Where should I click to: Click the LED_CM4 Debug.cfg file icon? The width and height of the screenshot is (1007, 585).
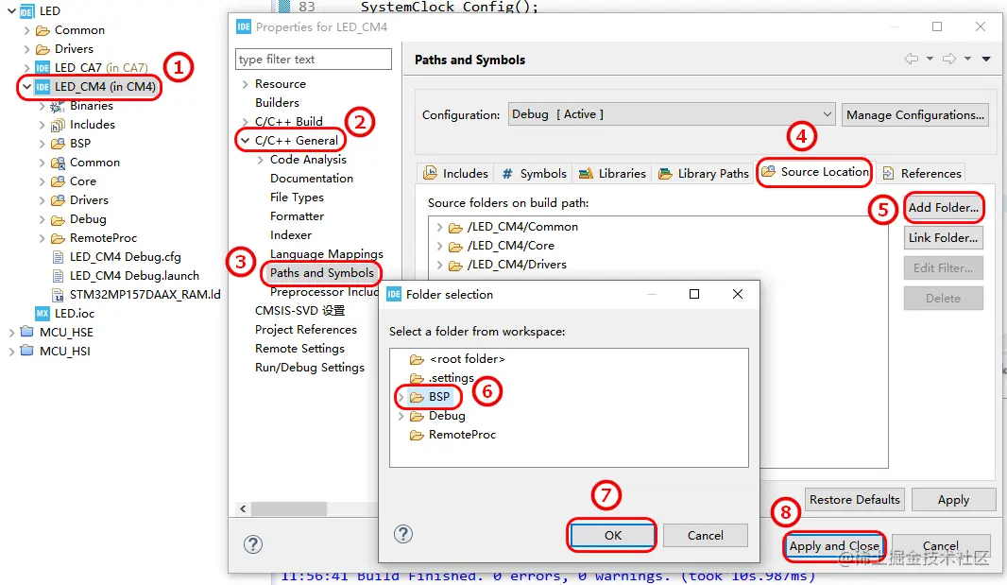coord(58,256)
